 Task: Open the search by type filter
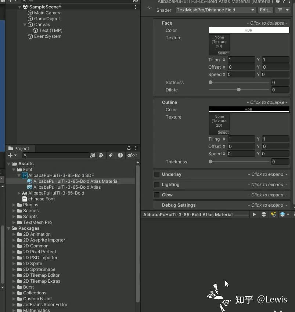[x=101, y=155]
